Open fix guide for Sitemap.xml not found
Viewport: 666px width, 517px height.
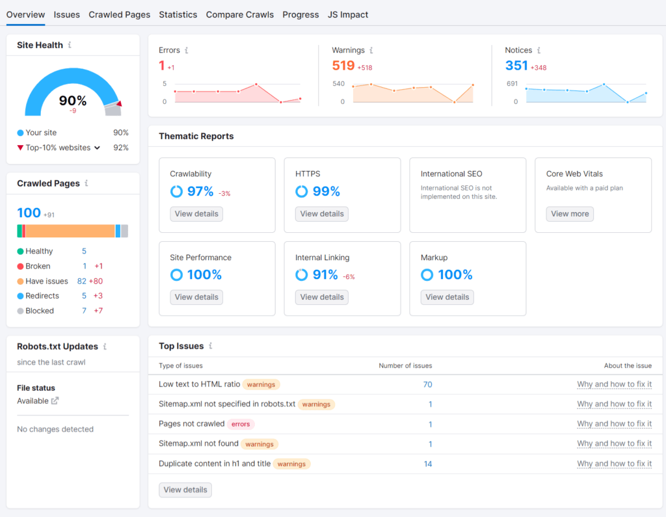click(x=614, y=444)
